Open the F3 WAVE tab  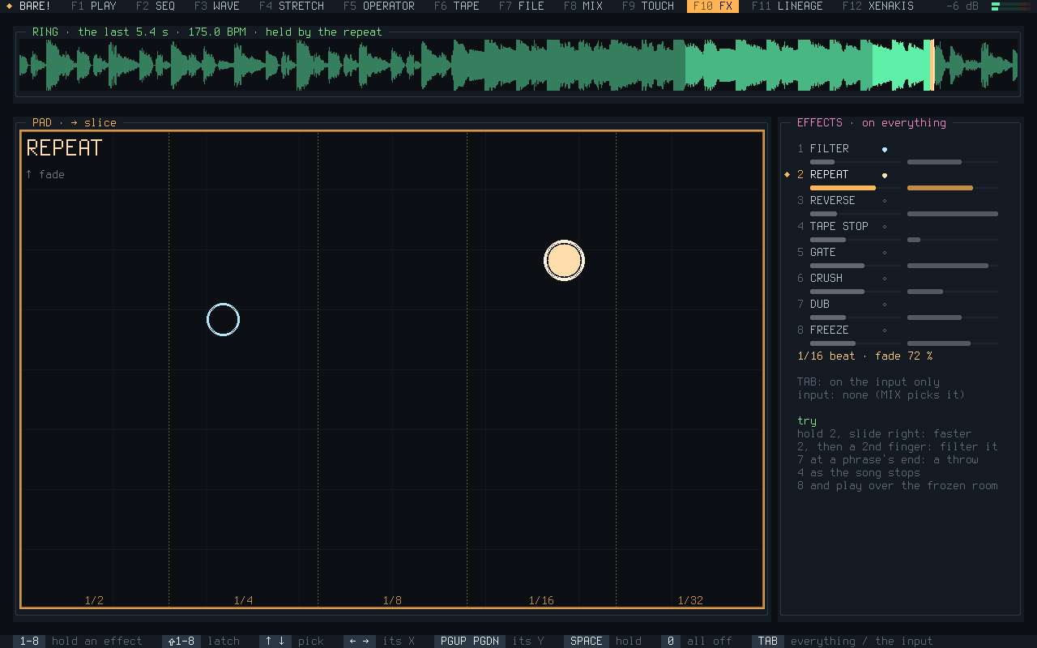[x=217, y=6]
